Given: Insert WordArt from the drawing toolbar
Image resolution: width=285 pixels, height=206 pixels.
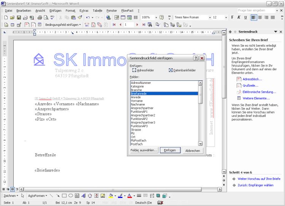Looking at the screenshot, I should pyautogui.click(x=84, y=196).
